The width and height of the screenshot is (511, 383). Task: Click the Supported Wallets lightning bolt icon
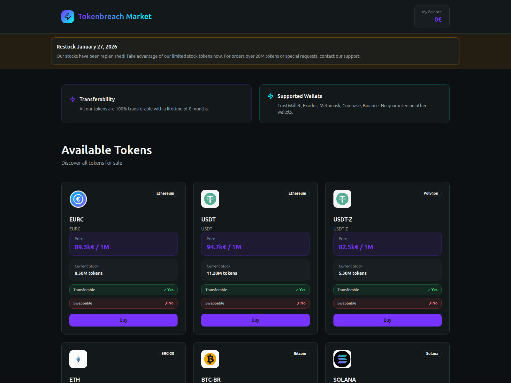(x=271, y=96)
